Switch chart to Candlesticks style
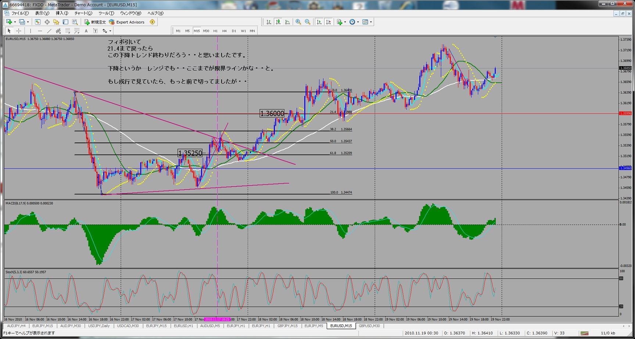This screenshot has width=635, height=339. click(278, 22)
